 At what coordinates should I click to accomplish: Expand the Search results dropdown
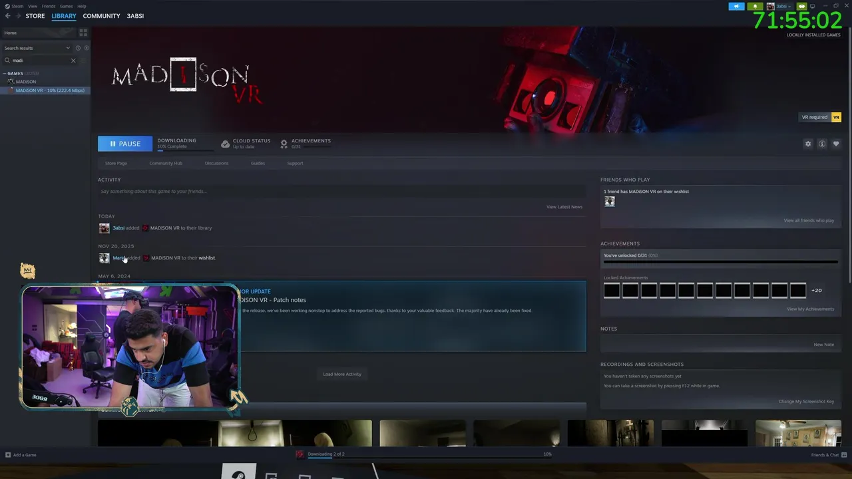[37, 48]
